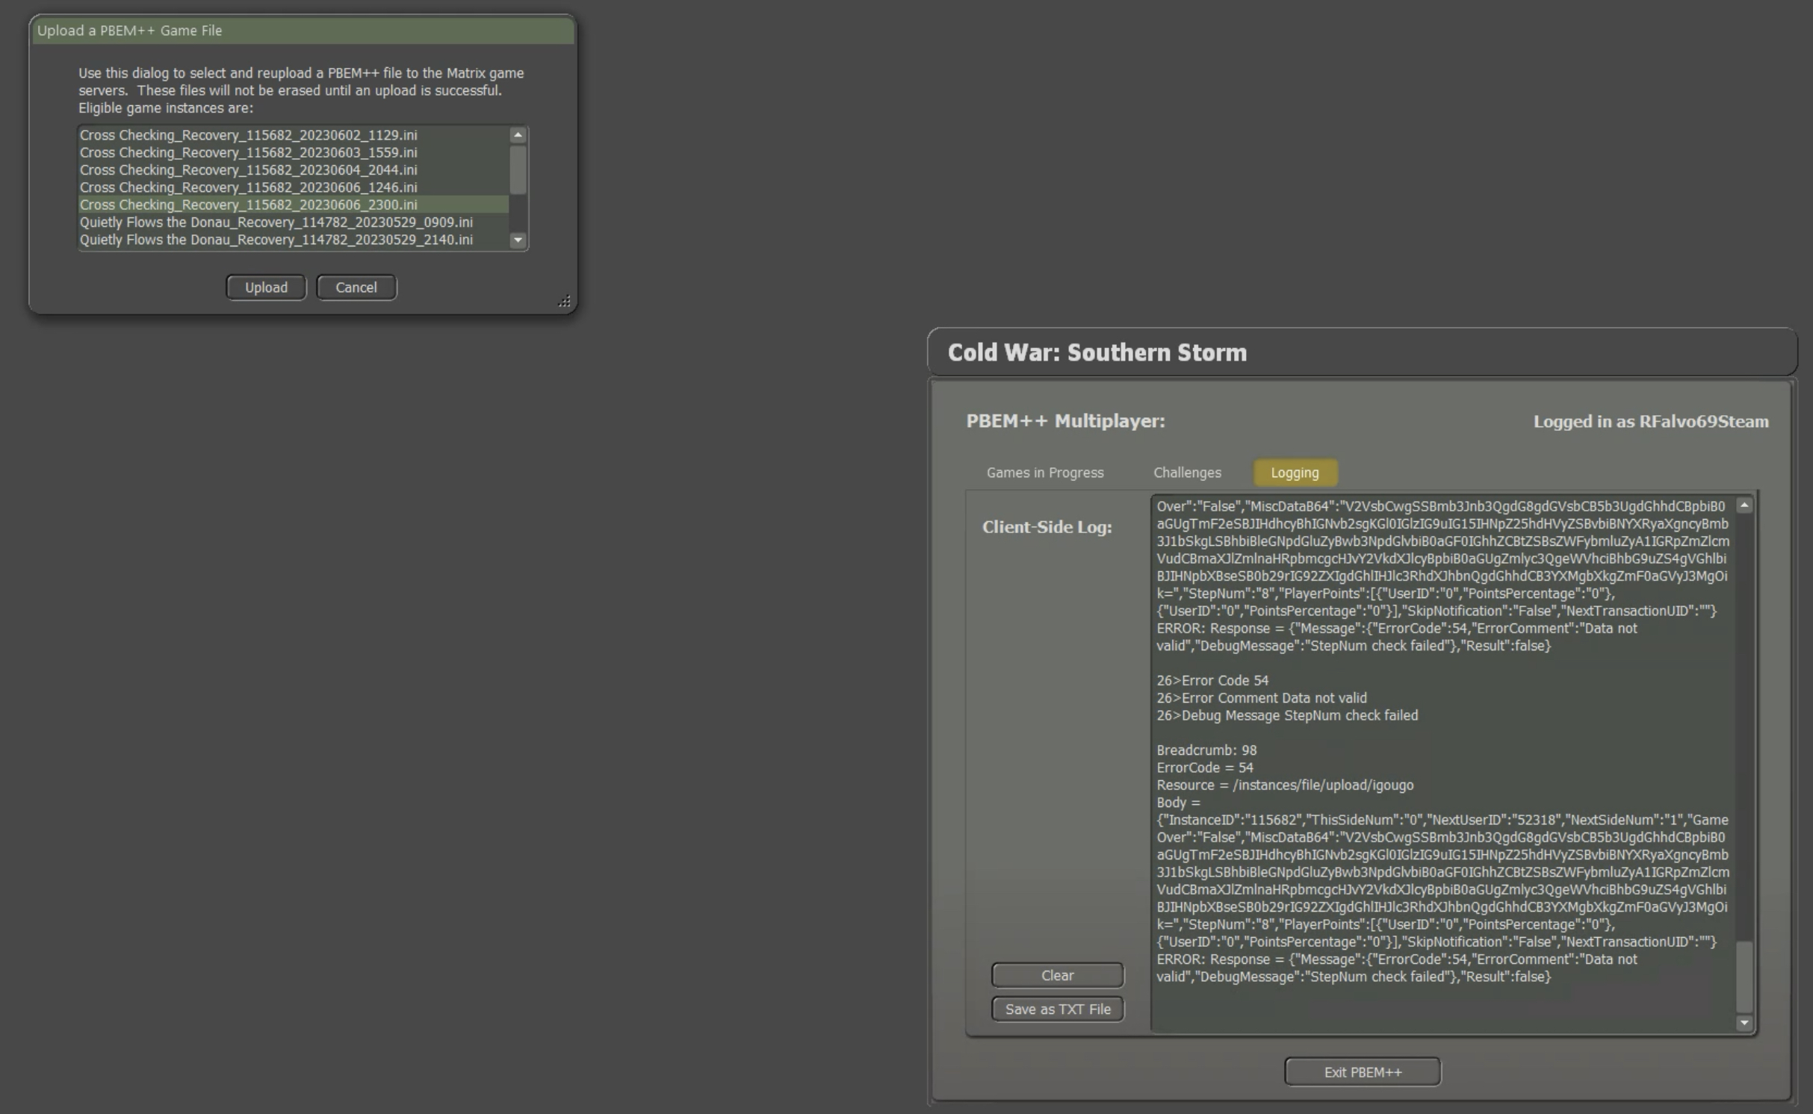Select Quietly Flows the Donau 20230529_2140.ini
Screen dimensions: 1813x1114
tap(276, 240)
